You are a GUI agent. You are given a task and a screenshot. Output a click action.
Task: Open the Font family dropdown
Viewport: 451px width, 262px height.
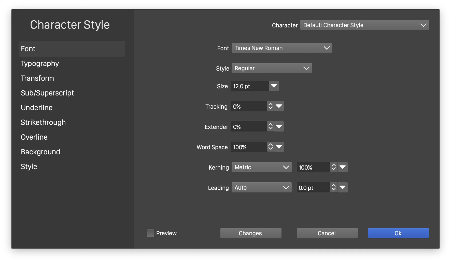tap(282, 48)
